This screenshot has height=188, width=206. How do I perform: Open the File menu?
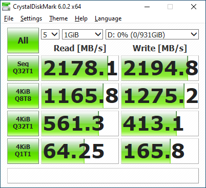(9, 18)
